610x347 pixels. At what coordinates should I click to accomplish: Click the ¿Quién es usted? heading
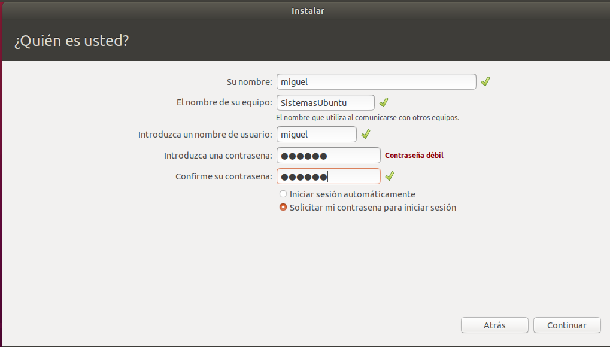[x=71, y=42]
